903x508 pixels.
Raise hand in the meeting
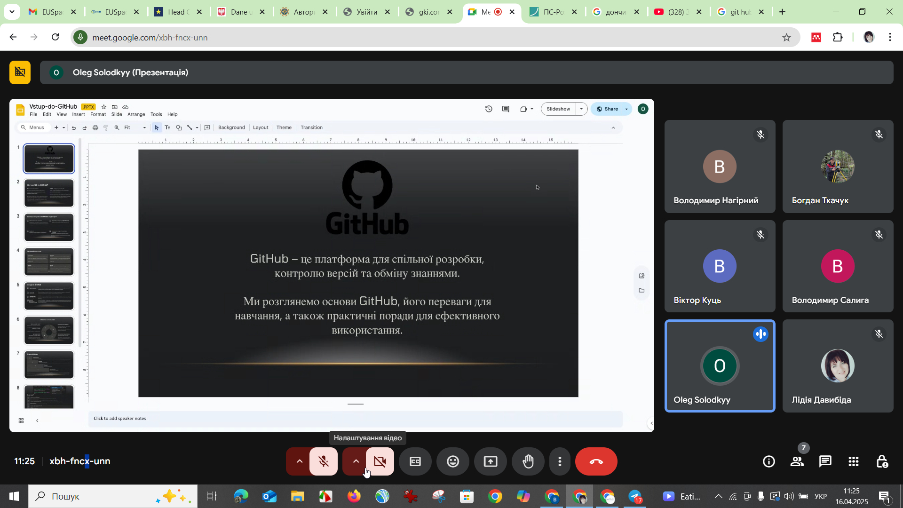click(528, 461)
